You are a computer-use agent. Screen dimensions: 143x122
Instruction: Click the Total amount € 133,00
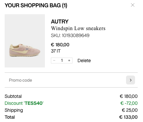[128, 117]
